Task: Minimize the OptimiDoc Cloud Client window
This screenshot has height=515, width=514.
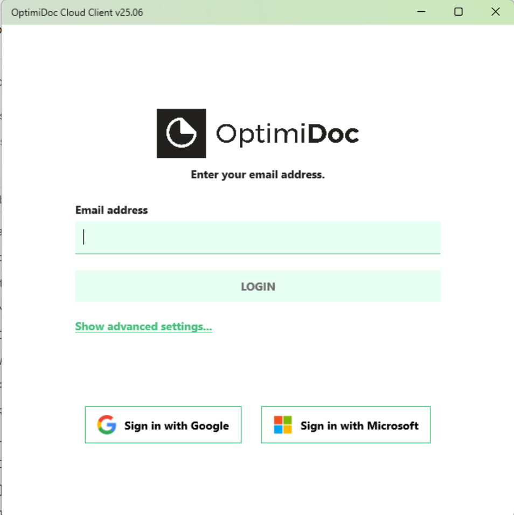Action: tap(421, 12)
